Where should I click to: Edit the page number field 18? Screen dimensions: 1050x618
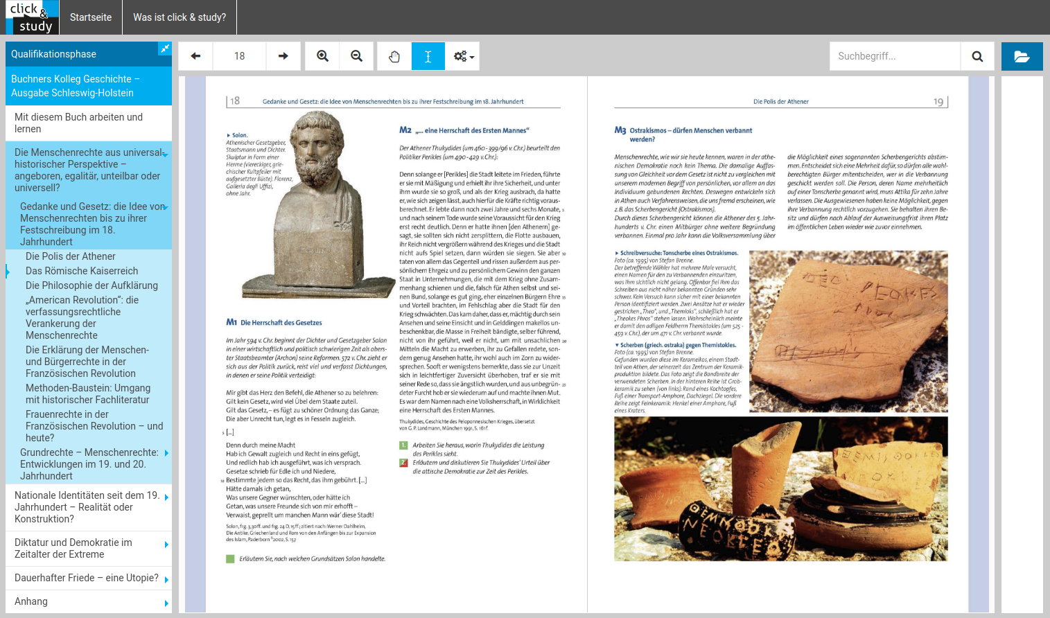pos(239,56)
